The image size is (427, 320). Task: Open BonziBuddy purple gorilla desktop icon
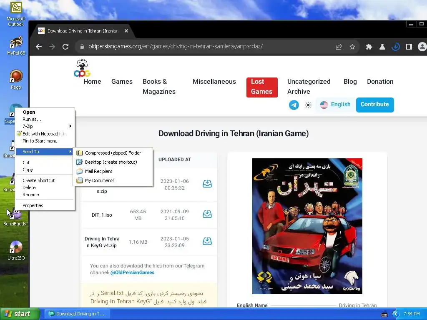click(x=16, y=217)
